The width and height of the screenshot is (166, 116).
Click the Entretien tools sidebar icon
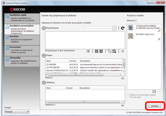click(x=7, y=38)
